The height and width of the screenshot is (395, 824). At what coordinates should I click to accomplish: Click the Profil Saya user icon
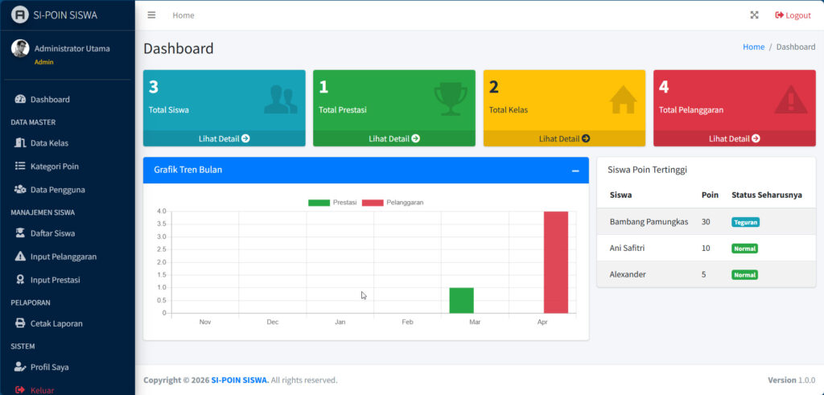tap(21, 367)
